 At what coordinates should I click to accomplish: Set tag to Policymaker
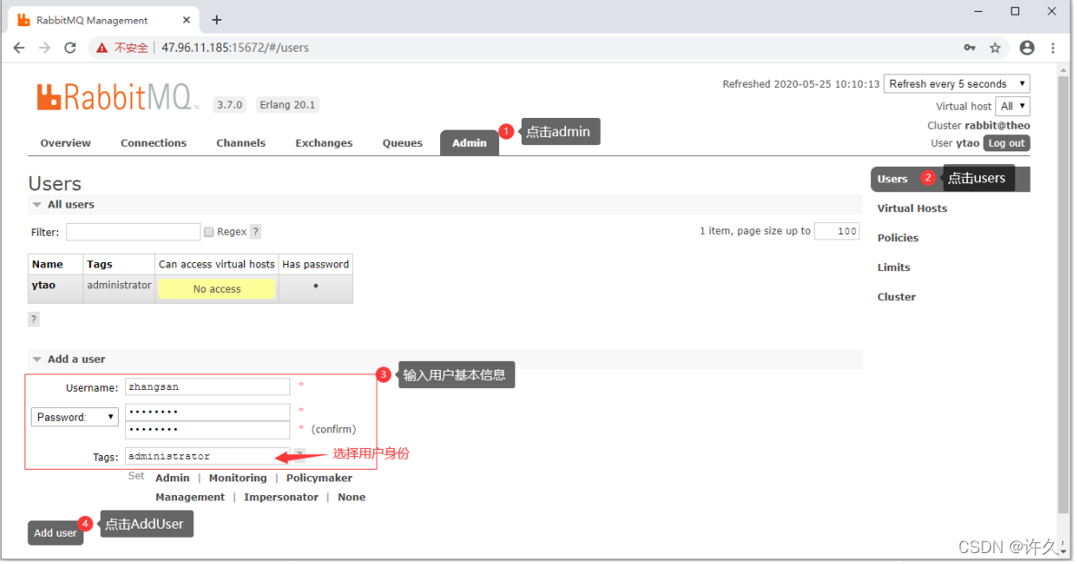pyautogui.click(x=320, y=479)
